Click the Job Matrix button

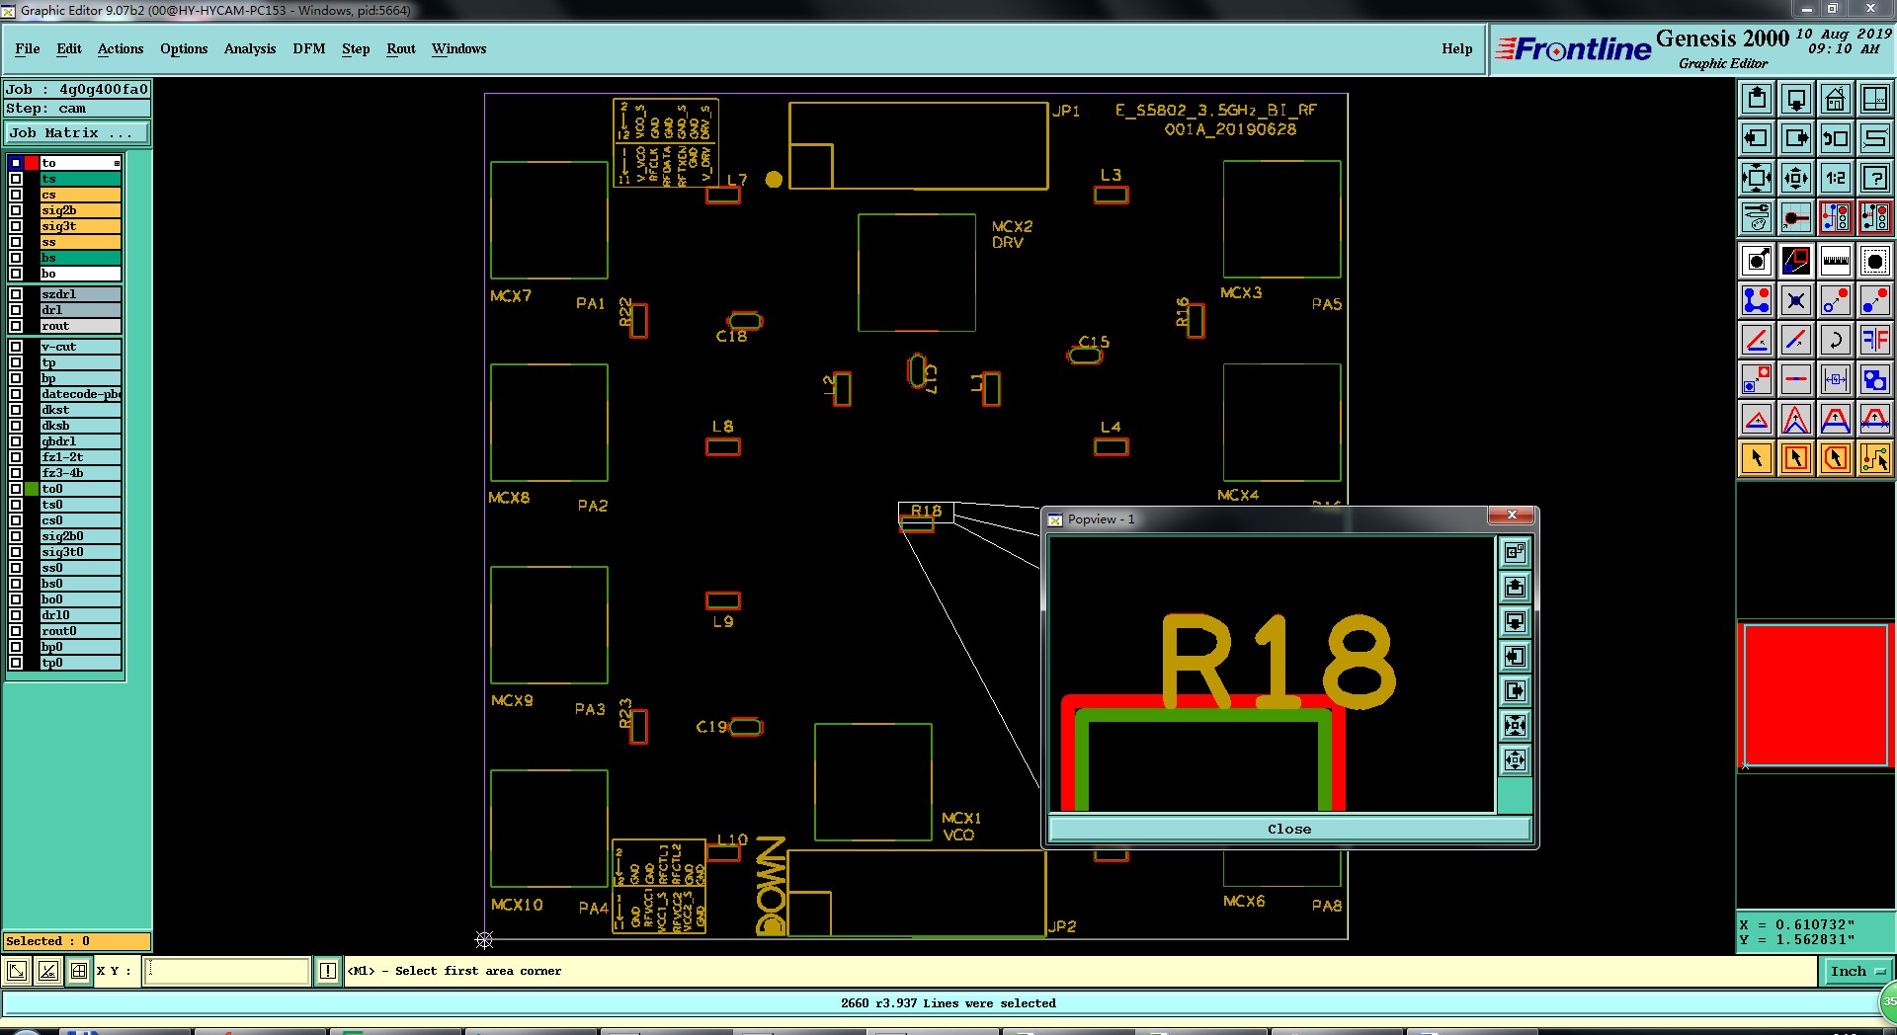[77, 132]
